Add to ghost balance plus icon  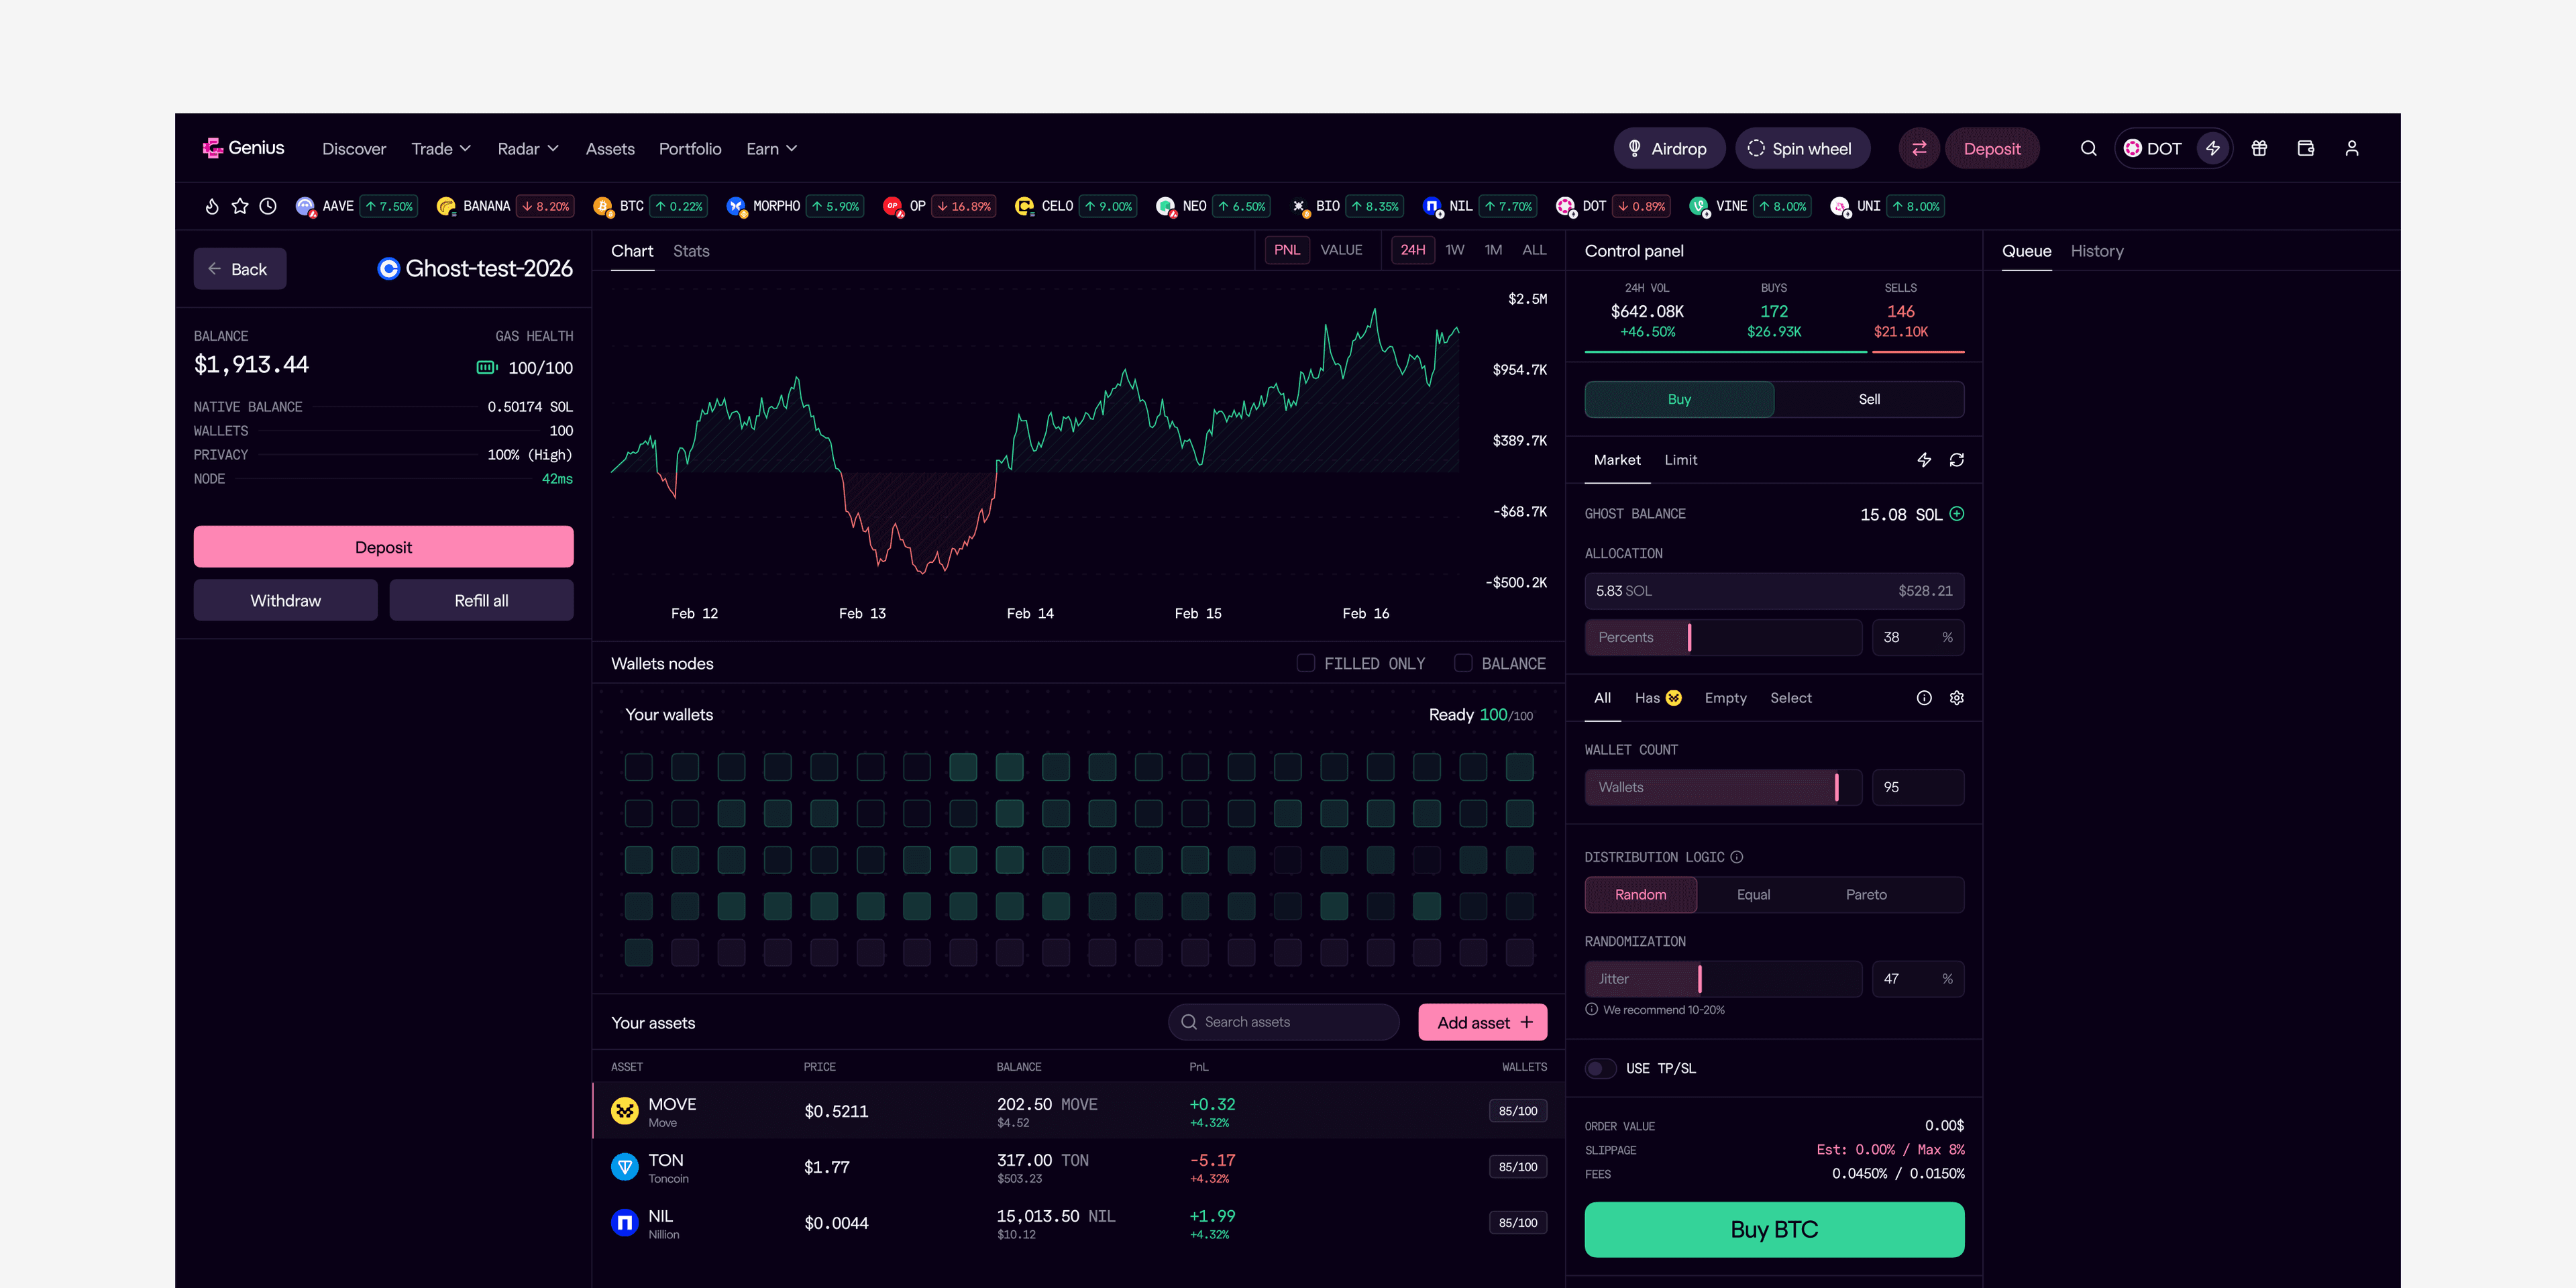click(x=1957, y=514)
